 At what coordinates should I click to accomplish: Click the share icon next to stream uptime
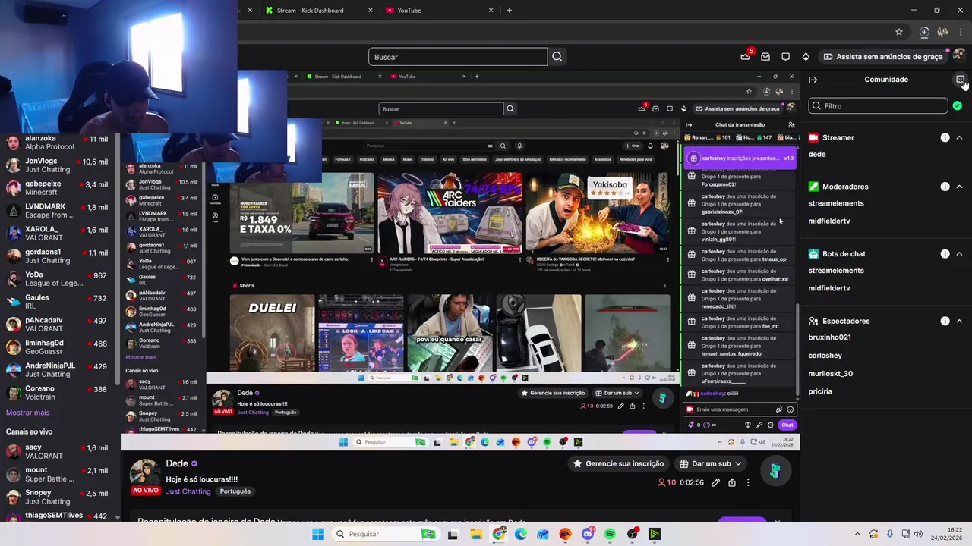(732, 482)
